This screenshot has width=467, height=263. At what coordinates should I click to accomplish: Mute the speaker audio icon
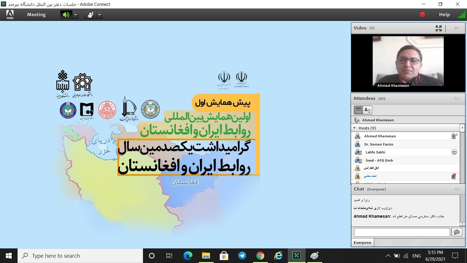pos(66,15)
